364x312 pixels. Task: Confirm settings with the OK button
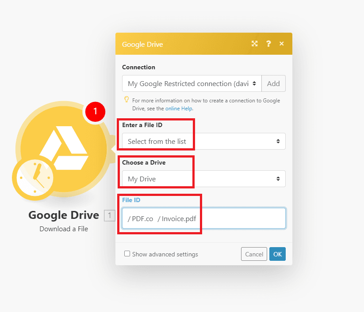(x=277, y=254)
